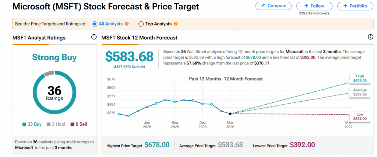Click orange help icon next to Top Analysts

tap(176, 24)
